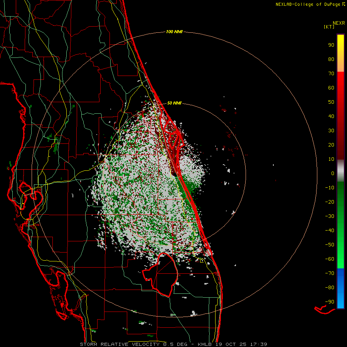
Task: Pick the 50 knots scale label
Action: (x=331, y=102)
